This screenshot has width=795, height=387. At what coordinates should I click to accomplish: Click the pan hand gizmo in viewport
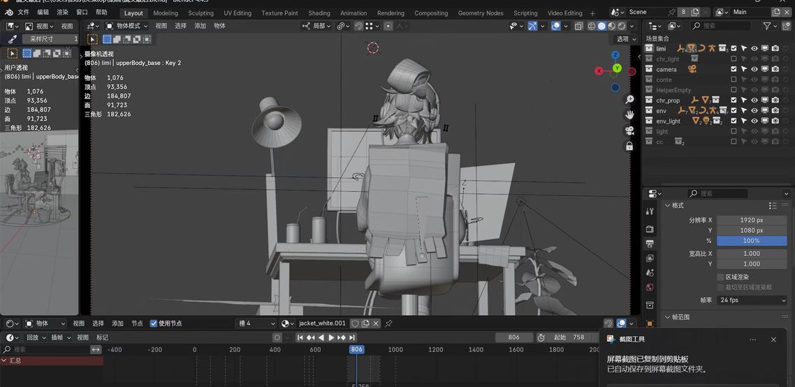(x=629, y=114)
